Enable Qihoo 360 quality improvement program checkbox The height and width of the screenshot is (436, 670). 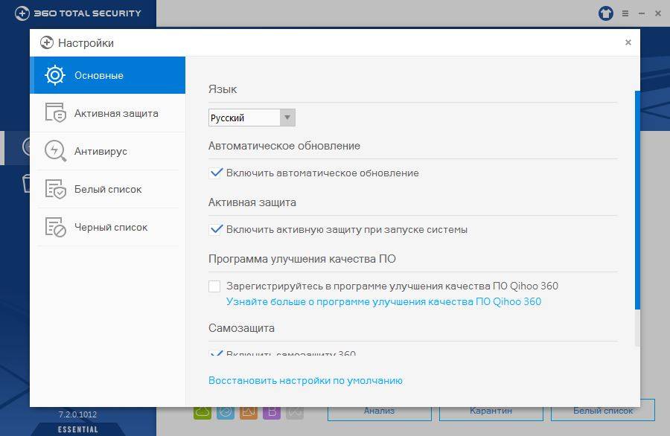pos(214,286)
